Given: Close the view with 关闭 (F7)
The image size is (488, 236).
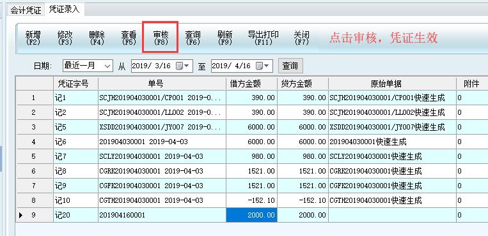Looking at the screenshot, I should (301, 38).
